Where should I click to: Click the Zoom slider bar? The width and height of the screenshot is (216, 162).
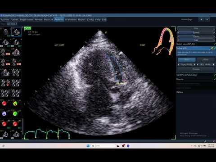(x=196, y=36)
